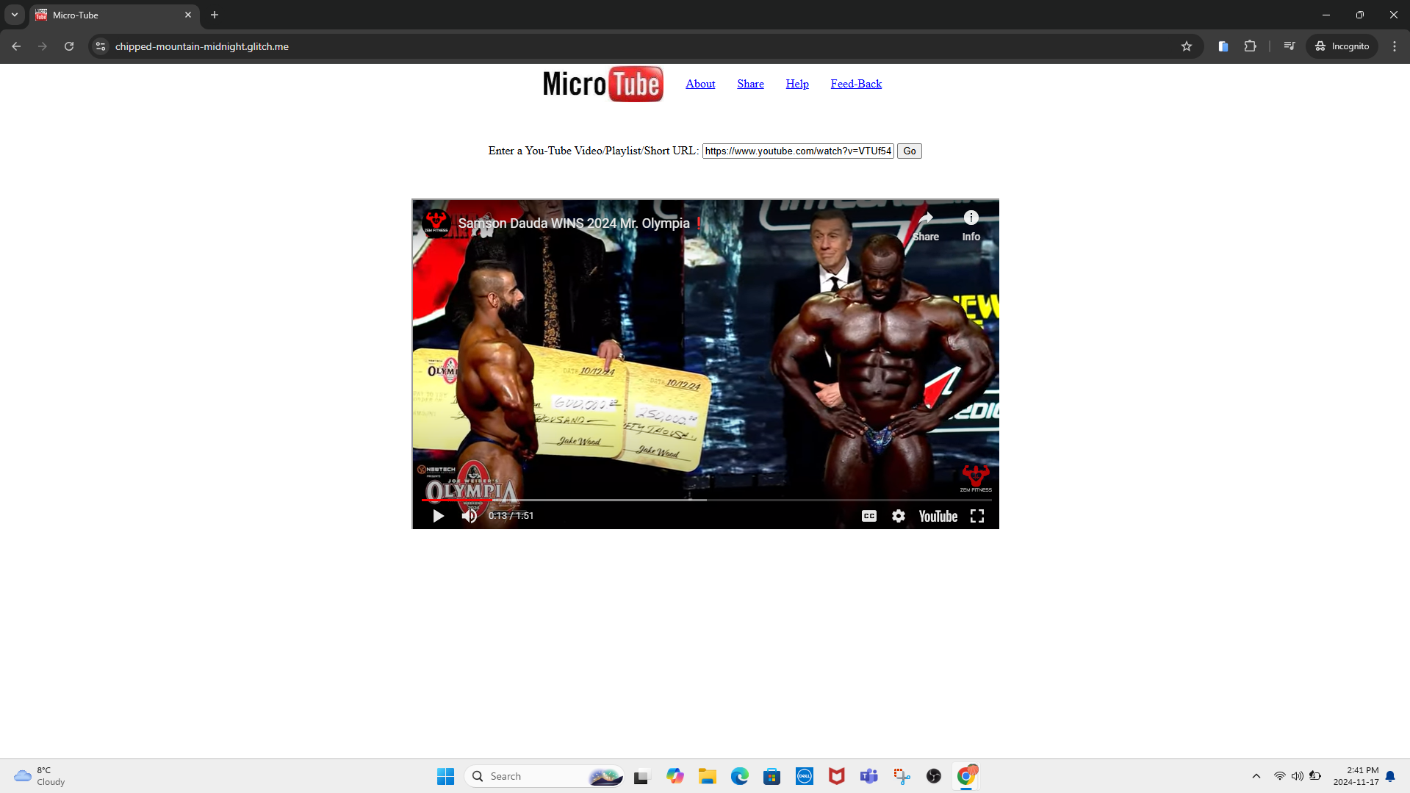Click the Share arrow in the video overlay

tap(926, 226)
